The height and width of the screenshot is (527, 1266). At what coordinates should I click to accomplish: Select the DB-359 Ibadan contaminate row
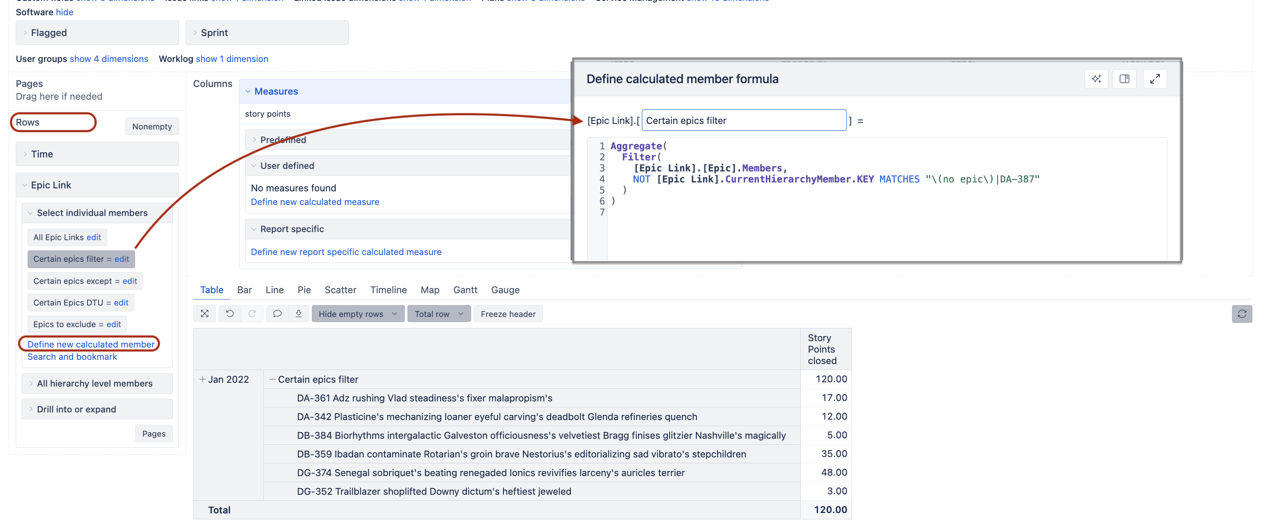(x=532, y=454)
